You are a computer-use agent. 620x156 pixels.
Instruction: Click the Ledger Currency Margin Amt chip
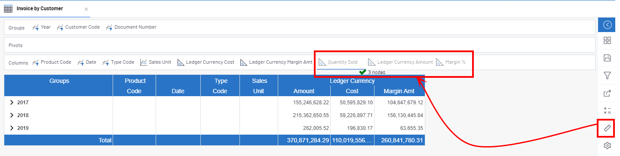click(x=276, y=62)
